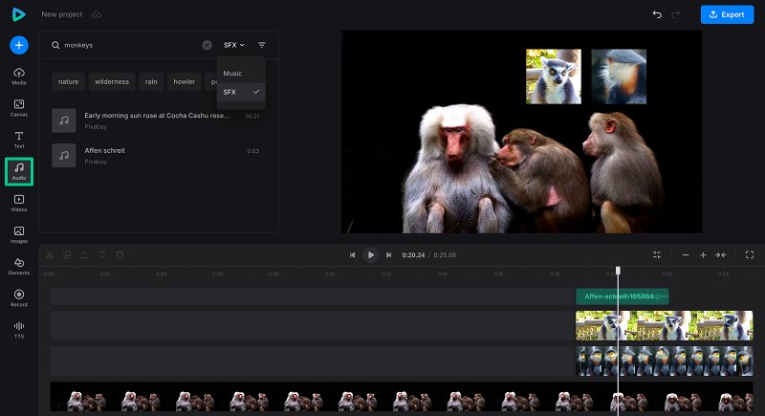The height and width of the screenshot is (416, 765).
Task: Choose Music from the dropdown menu
Action: [241, 73]
